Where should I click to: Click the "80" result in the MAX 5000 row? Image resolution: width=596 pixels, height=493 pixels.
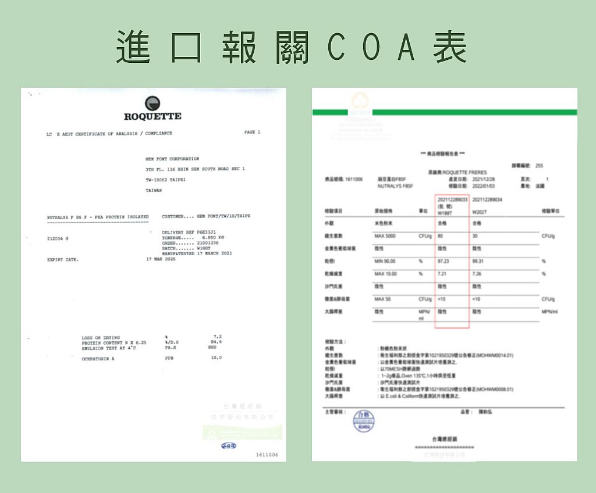[441, 236]
